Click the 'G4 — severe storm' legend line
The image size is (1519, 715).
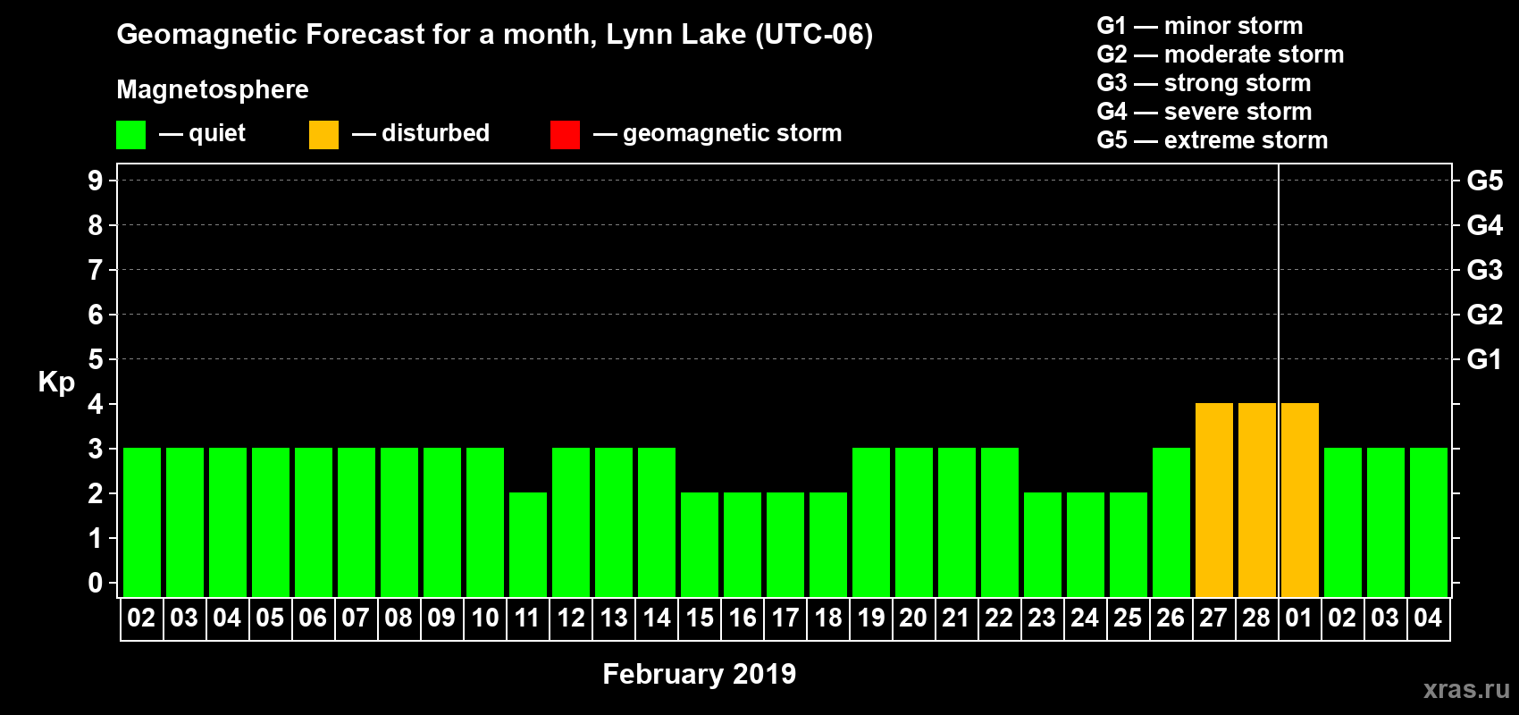pyautogui.click(x=1204, y=112)
